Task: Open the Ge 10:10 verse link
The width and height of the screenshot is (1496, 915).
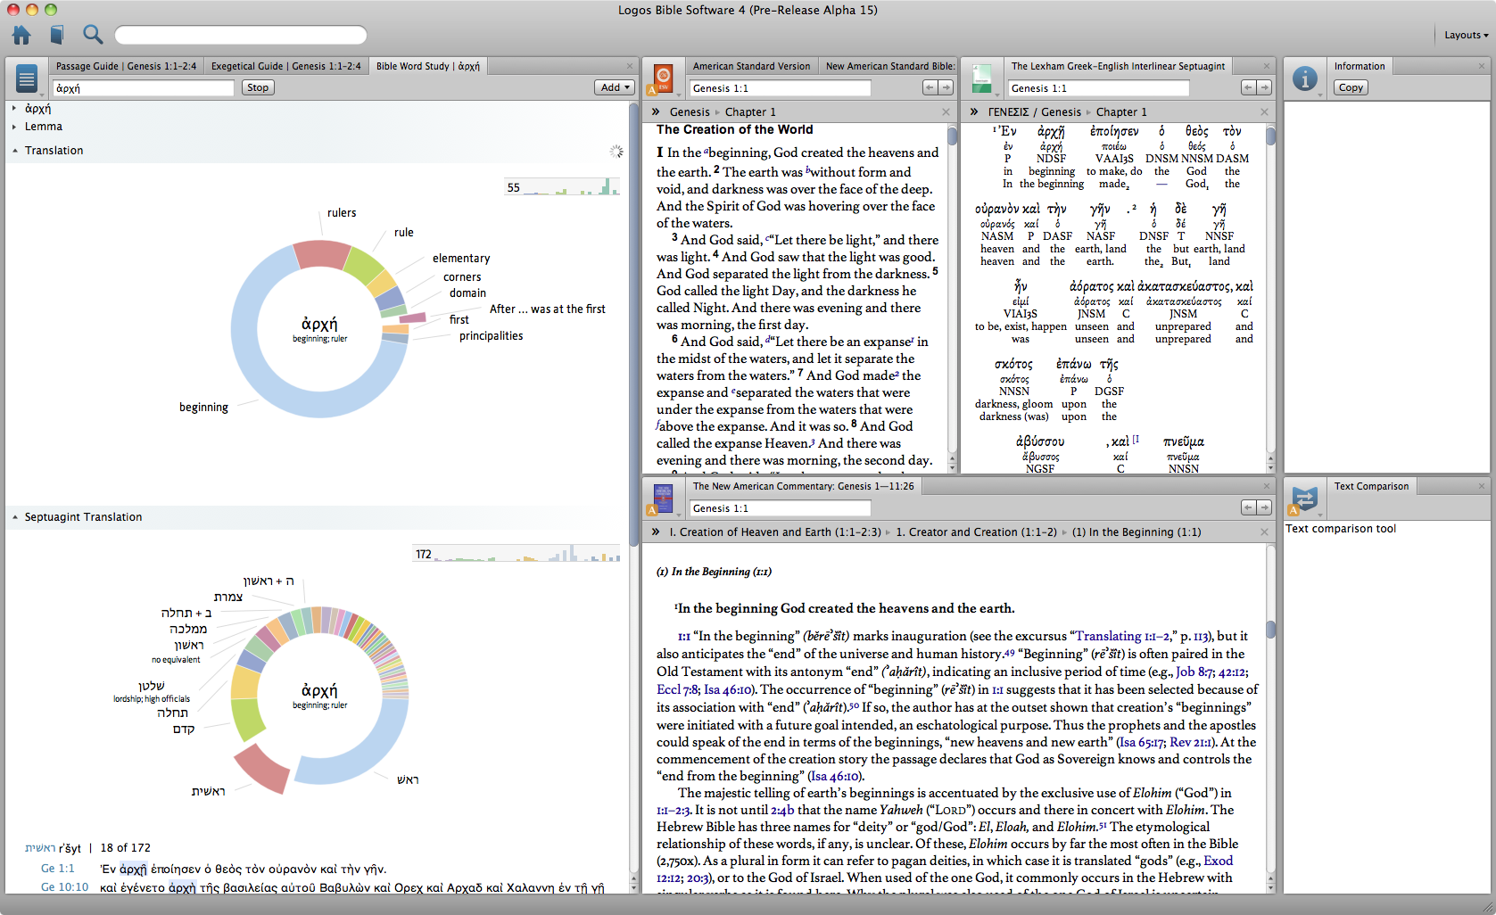Action: (x=64, y=887)
